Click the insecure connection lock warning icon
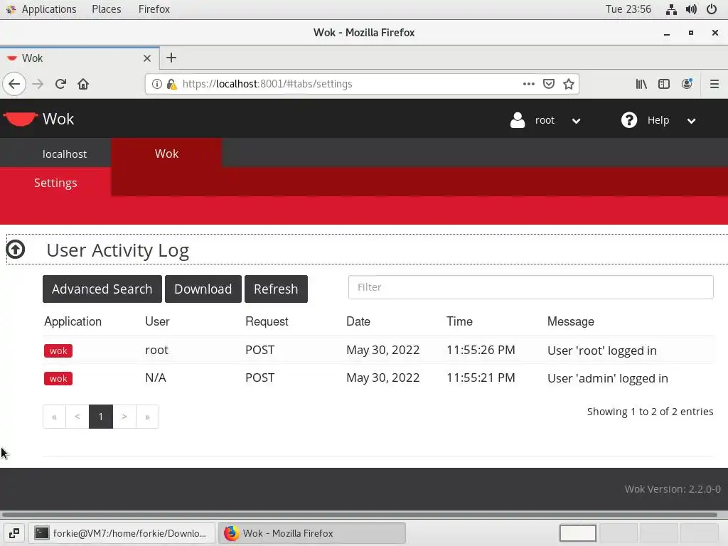Image resolution: width=728 pixels, height=546 pixels. tap(171, 84)
